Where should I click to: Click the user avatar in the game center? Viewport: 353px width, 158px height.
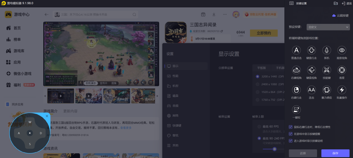[236, 14]
